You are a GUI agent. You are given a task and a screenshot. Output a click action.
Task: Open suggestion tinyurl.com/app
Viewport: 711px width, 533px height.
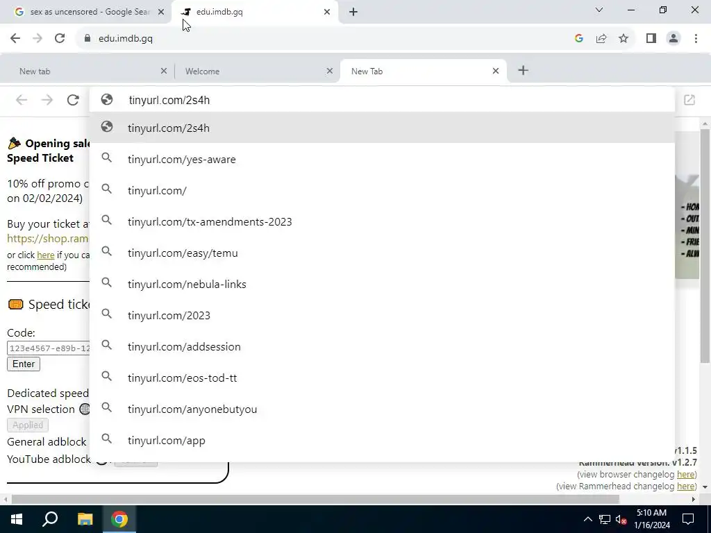click(x=382, y=441)
